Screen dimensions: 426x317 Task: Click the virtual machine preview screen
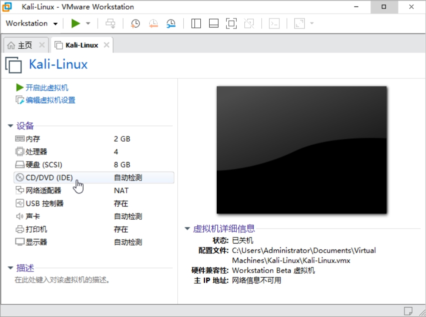(x=301, y=149)
